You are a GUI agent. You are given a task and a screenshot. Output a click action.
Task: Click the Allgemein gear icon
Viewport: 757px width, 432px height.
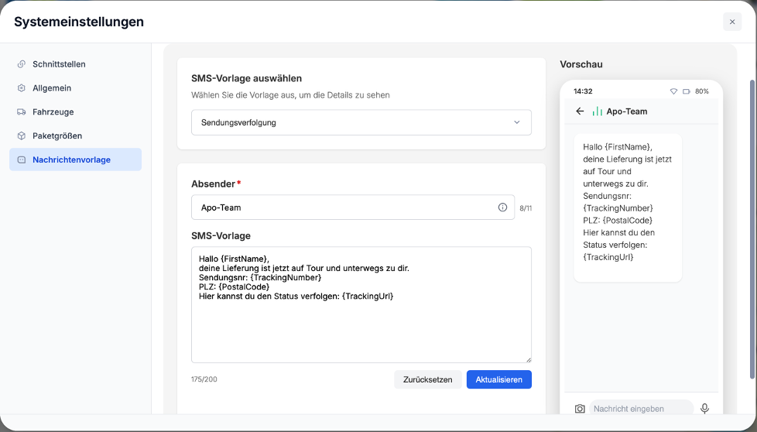[x=22, y=88]
